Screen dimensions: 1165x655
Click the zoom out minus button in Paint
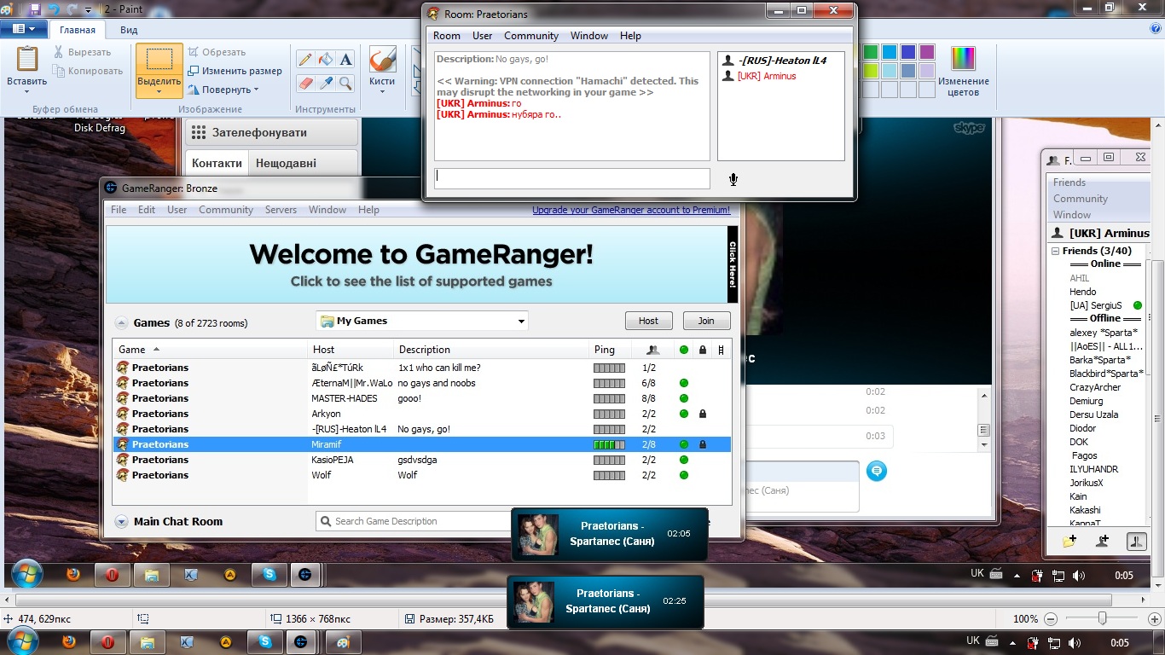pos(1051,619)
